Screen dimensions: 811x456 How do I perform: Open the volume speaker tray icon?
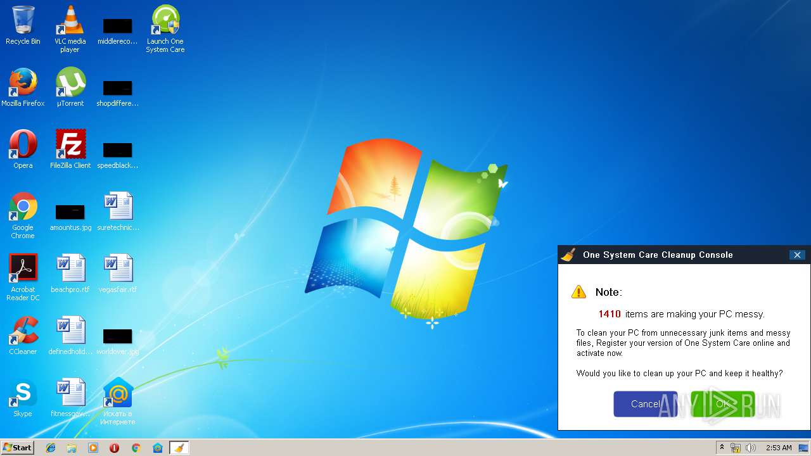(x=751, y=448)
